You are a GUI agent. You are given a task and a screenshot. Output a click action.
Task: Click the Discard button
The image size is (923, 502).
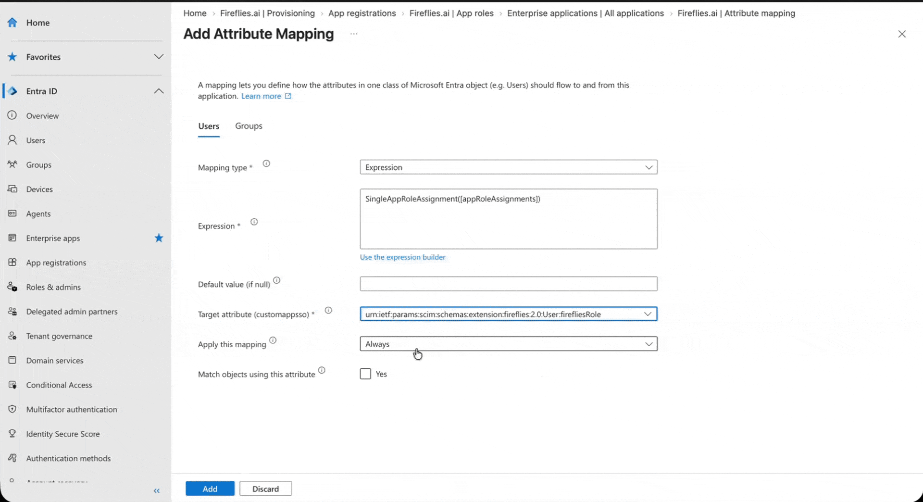tap(265, 489)
